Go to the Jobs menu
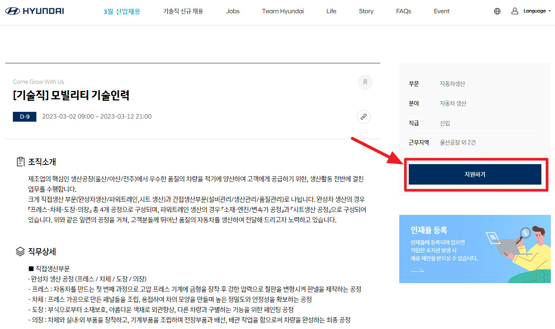 [x=233, y=11]
